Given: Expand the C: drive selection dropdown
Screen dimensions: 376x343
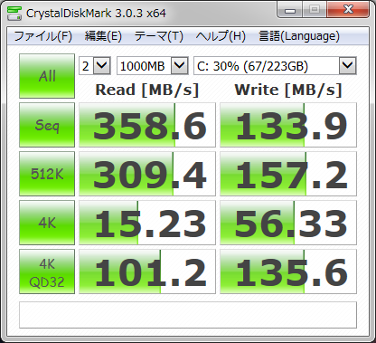Looking at the screenshot, I should pyautogui.click(x=348, y=65).
